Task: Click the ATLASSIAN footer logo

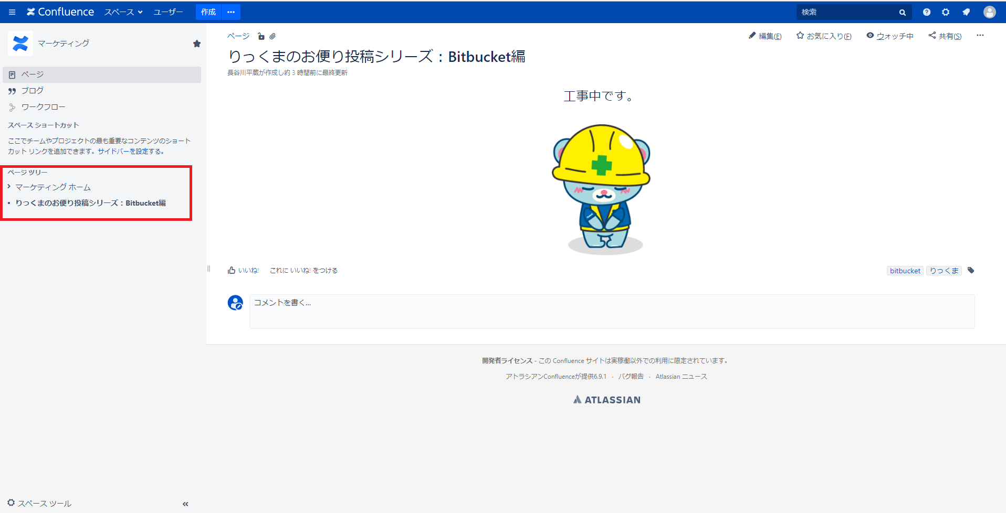Action: (x=606, y=400)
